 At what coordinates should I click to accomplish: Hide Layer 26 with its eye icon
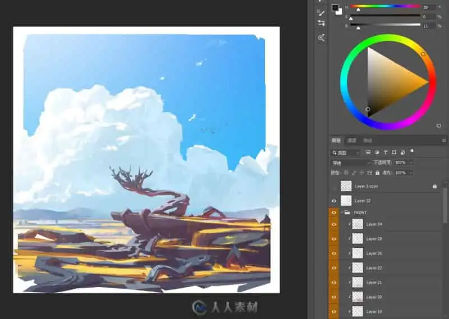(x=334, y=253)
